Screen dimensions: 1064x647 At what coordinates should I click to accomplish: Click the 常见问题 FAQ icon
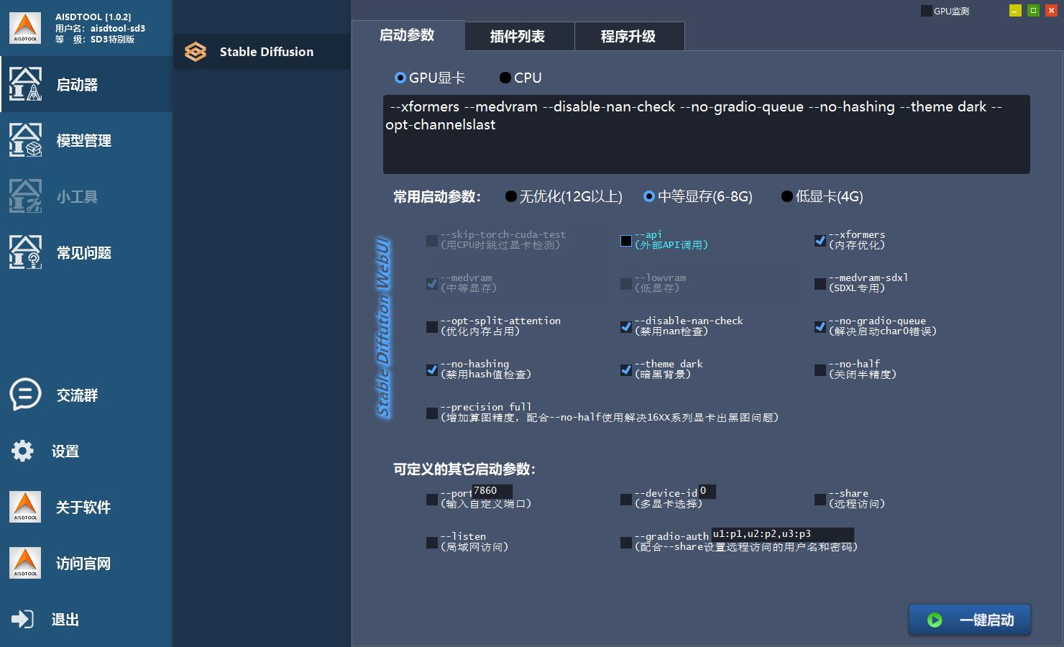[25, 252]
